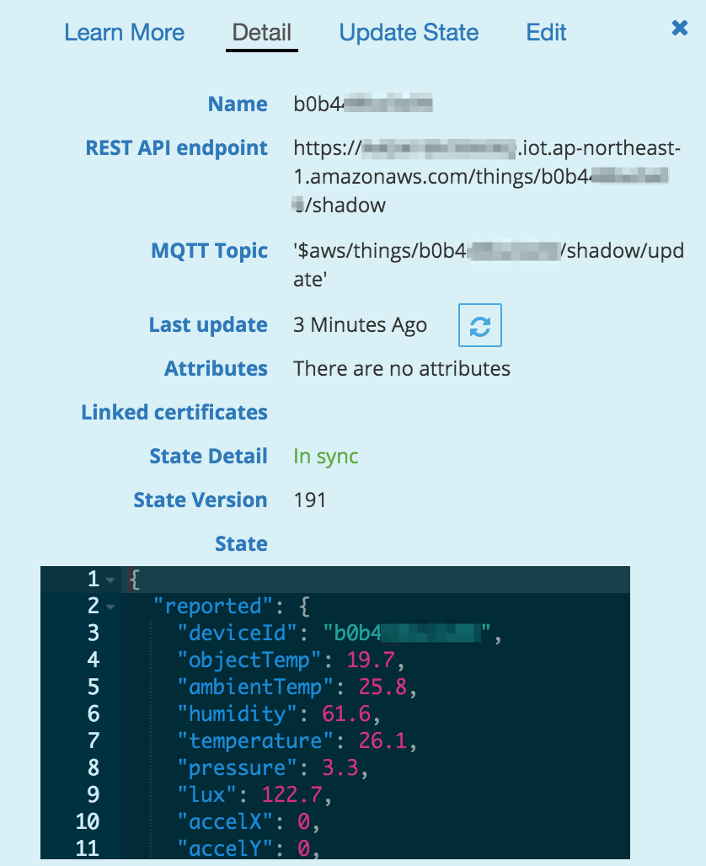Click the humidity value in the JSON
Screen dimensions: 706x866
point(340,714)
